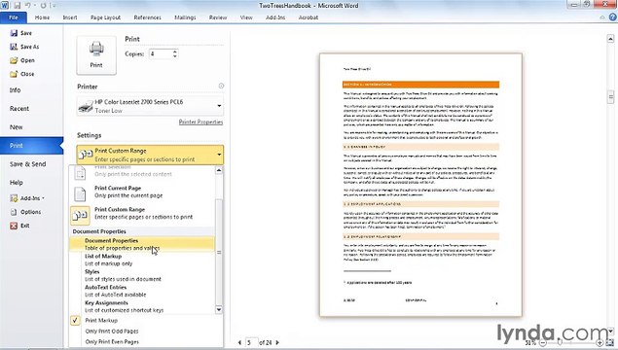Screen dimensions: 618x350
Task: Switch to the Home tab
Action: point(42,17)
